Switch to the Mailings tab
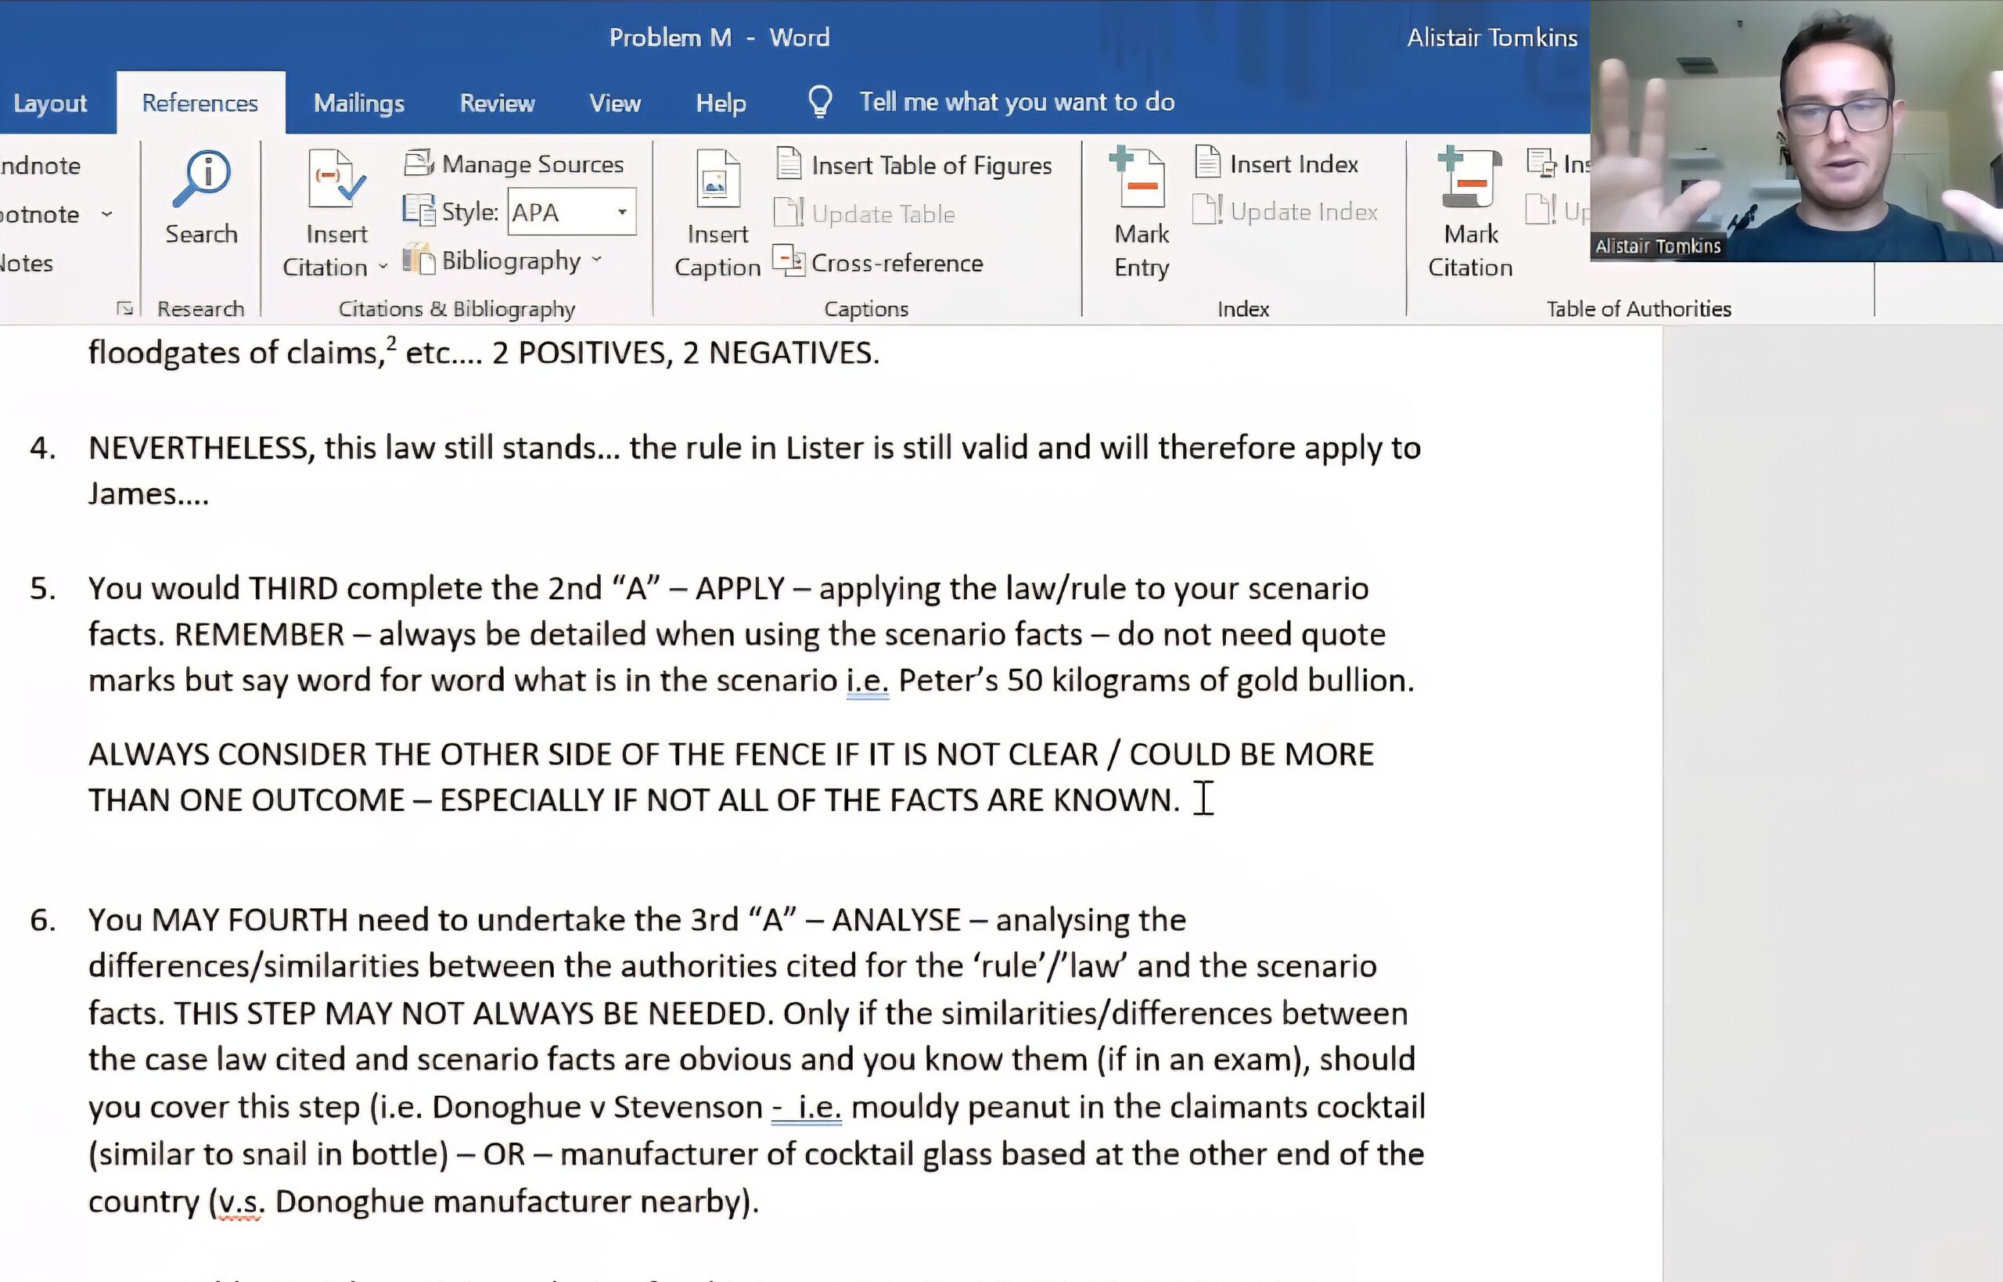Screen dimensions: 2003x1282 (x=358, y=102)
